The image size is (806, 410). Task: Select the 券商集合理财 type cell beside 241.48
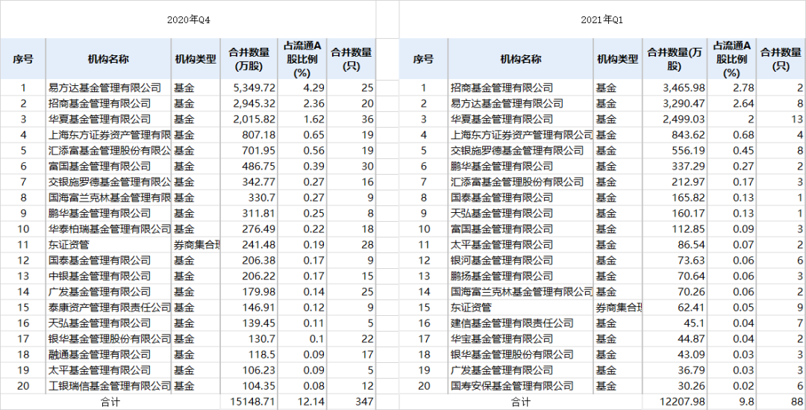[196, 245]
